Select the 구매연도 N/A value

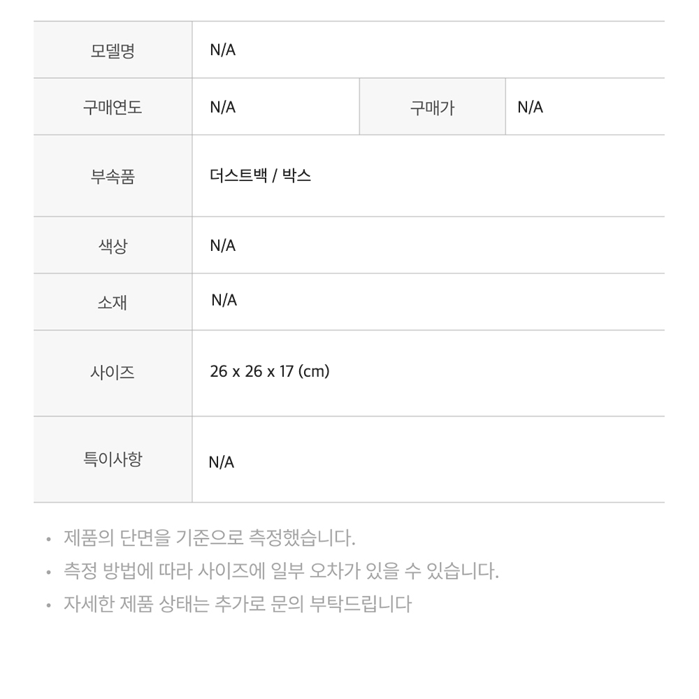pos(223,108)
